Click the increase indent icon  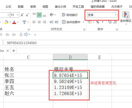pos(57,22)
